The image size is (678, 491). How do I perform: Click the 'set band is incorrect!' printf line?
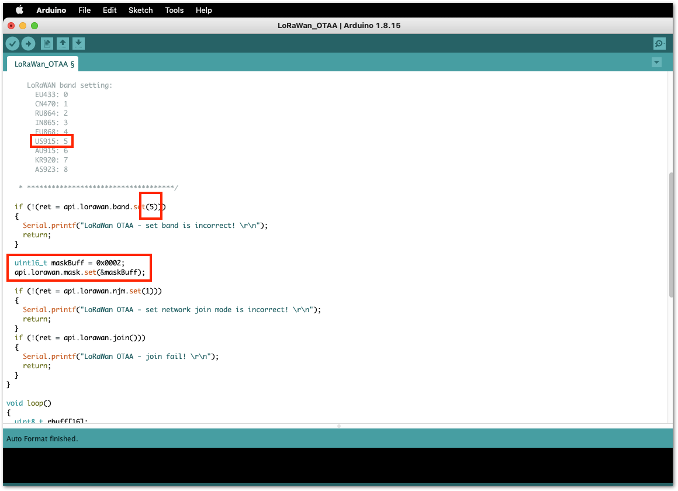click(x=146, y=226)
